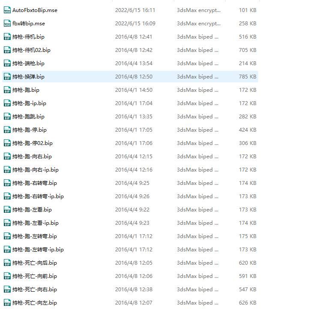Click the 547 KB size of 持枪-死亡-向右.bip
This screenshot has width=322, height=311.
pos(247,290)
